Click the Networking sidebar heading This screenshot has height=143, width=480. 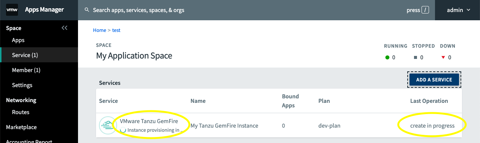tap(21, 100)
